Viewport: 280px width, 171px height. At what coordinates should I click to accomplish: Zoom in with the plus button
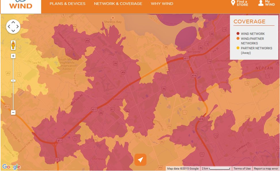13,56
